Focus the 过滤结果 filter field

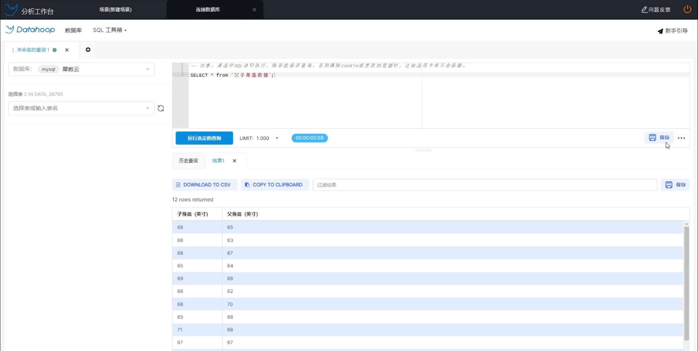click(x=485, y=185)
